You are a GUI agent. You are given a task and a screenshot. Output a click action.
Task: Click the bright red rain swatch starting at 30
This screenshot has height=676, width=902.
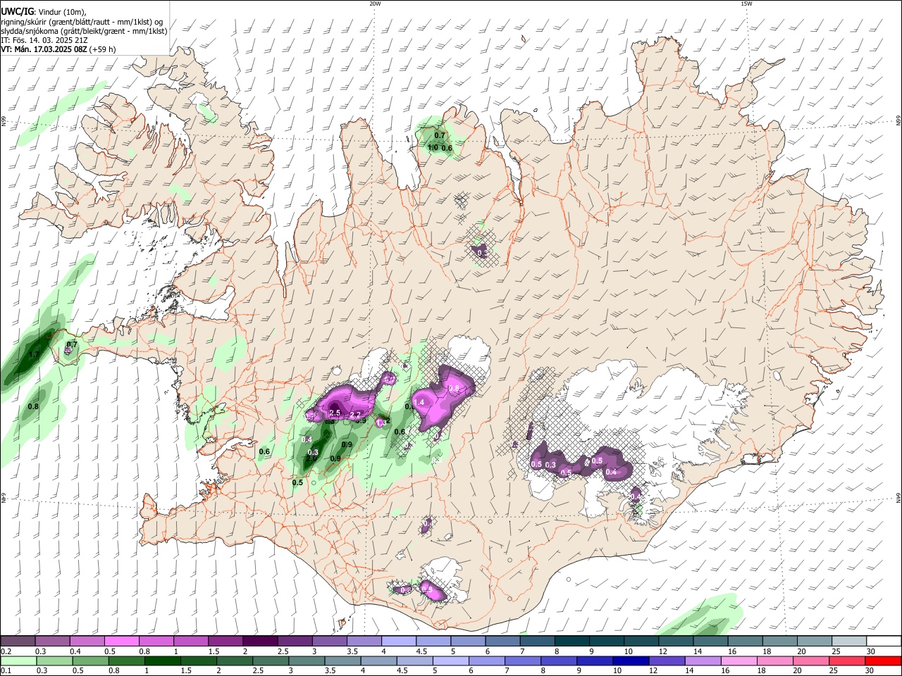tap(884, 661)
